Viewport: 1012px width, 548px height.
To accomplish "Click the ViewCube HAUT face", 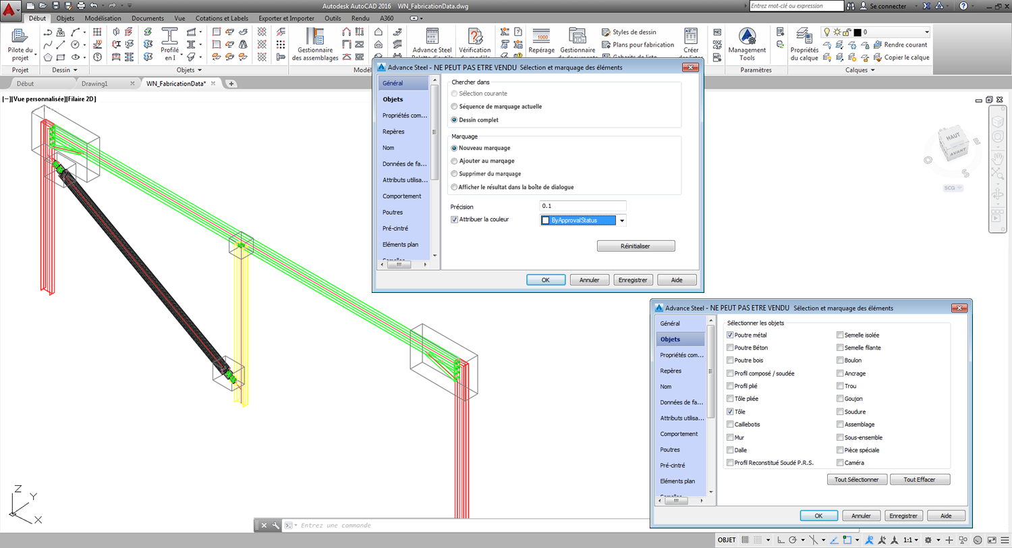I will (952, 138).
